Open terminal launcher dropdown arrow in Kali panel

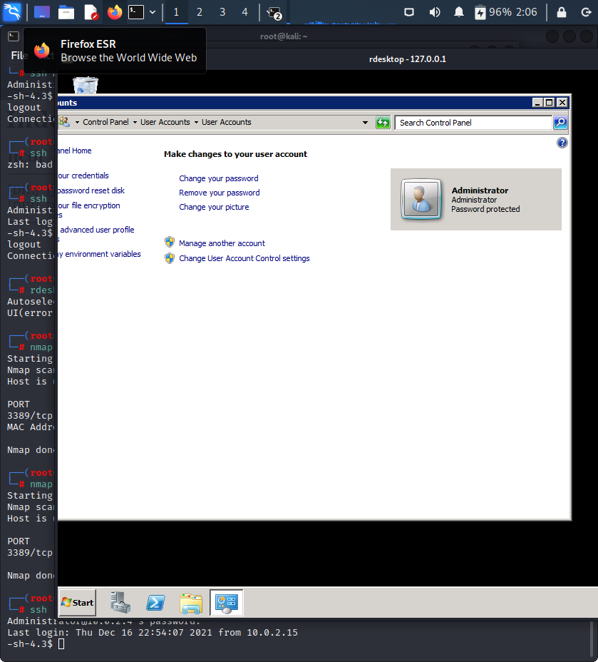[153, 12]
